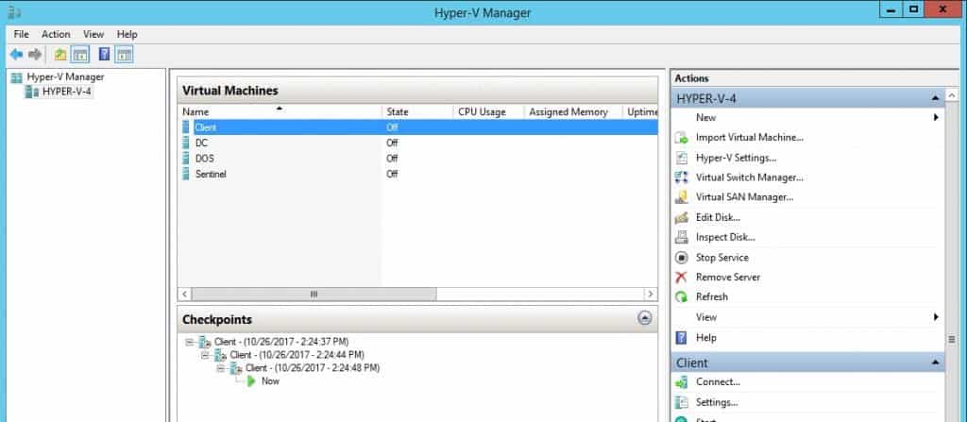967x422 pixels.
Task: Click the green Refresh icon
Action: [682, 296]
